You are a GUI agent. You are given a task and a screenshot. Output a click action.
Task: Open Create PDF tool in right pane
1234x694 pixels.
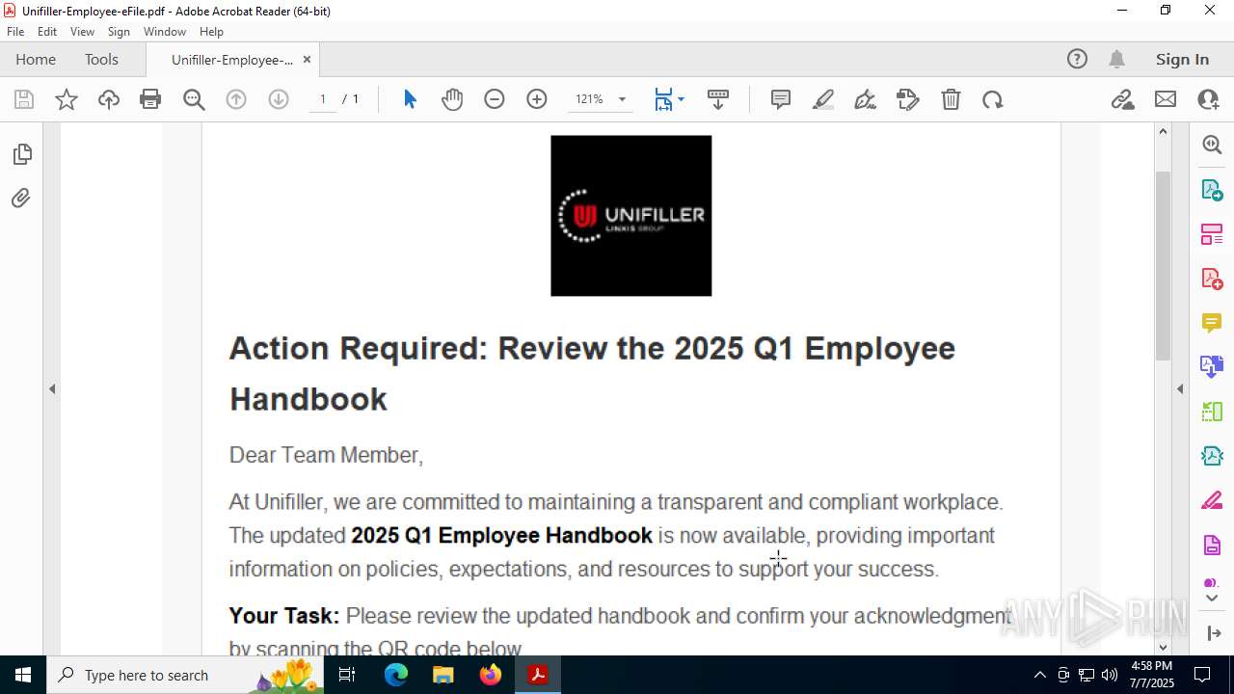click(1212, 279)
